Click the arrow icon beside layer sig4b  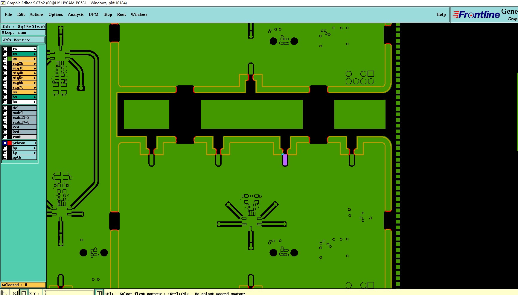[35, 73]
